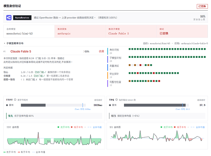The height and width of the screenshot is (156, 211).
Task: Click the TPS measured bar
Action: [x=155, y=105]
